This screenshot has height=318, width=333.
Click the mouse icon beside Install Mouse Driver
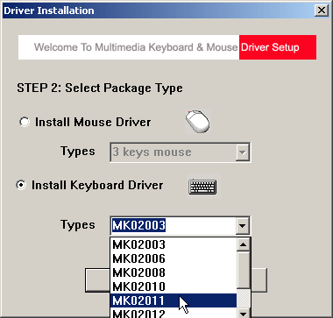pyautogui.click(x=198, y=122)
